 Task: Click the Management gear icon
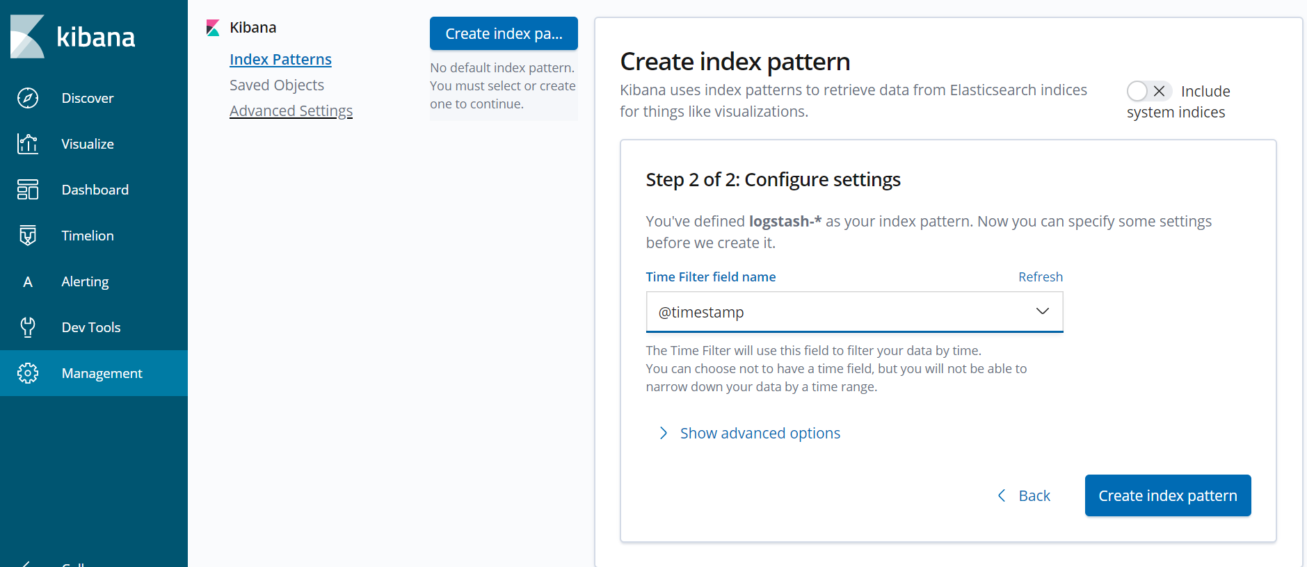pos(28,373)
